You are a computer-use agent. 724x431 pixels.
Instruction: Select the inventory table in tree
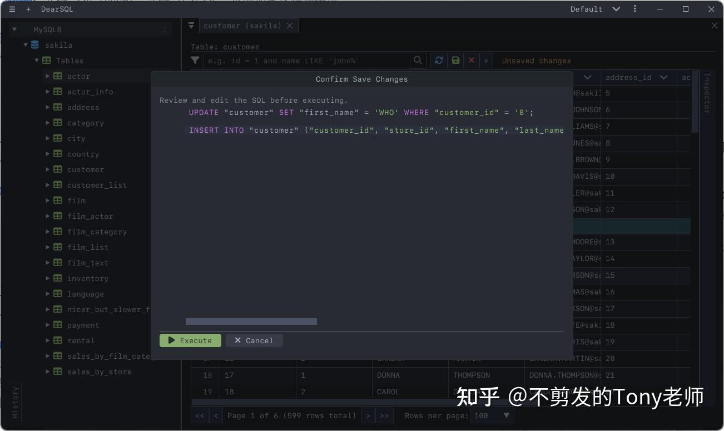point(88,278)
